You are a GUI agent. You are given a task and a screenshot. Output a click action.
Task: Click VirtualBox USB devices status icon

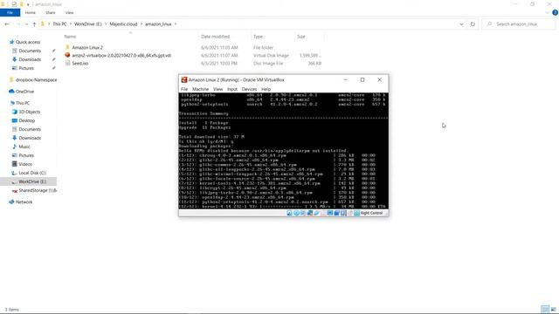[x=316, y=213]
